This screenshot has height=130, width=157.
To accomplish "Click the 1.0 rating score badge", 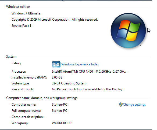I will (56, 64).
